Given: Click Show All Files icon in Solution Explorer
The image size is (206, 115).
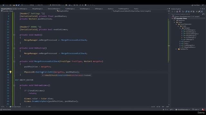Looking at the screenshot, I should coord(193,11).
